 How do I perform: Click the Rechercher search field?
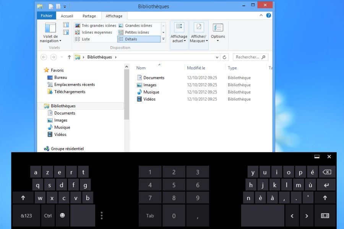250,57
